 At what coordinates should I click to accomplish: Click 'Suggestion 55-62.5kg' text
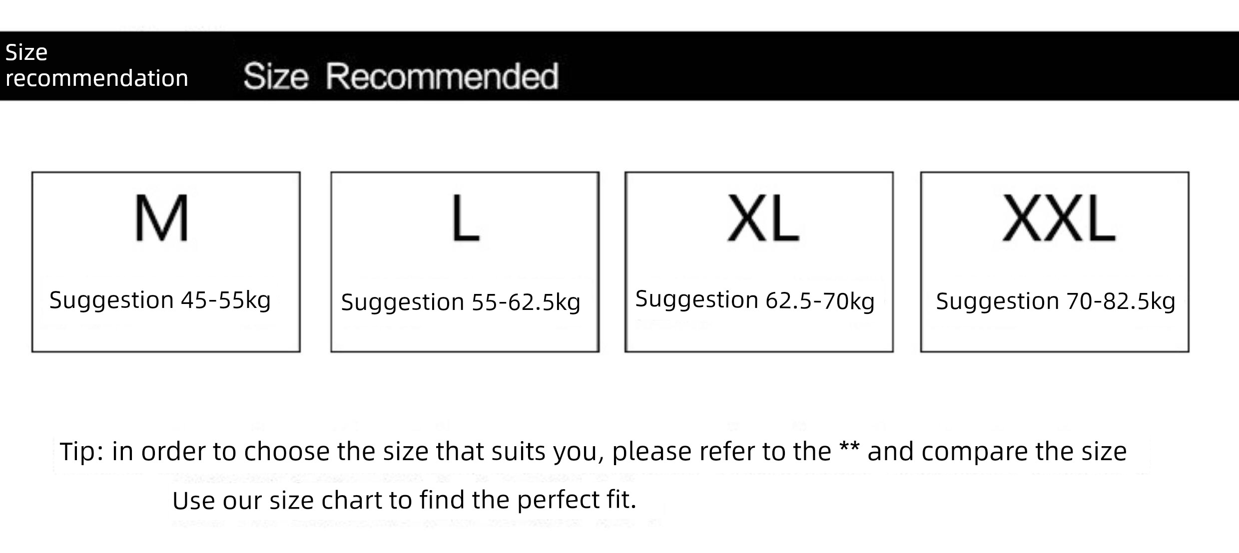coord(461,302)
